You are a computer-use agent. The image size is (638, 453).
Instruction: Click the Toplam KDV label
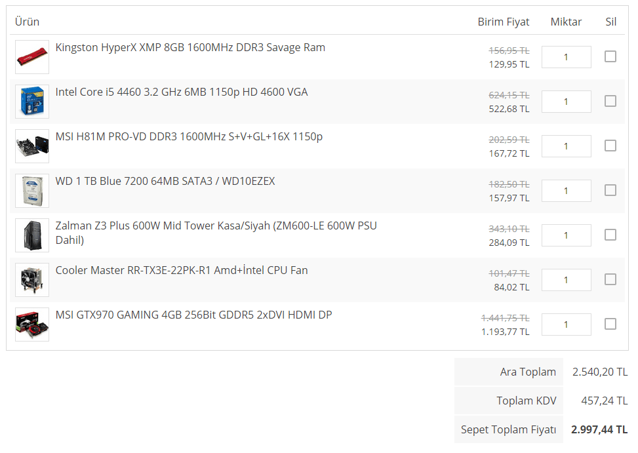click(527, 401)
